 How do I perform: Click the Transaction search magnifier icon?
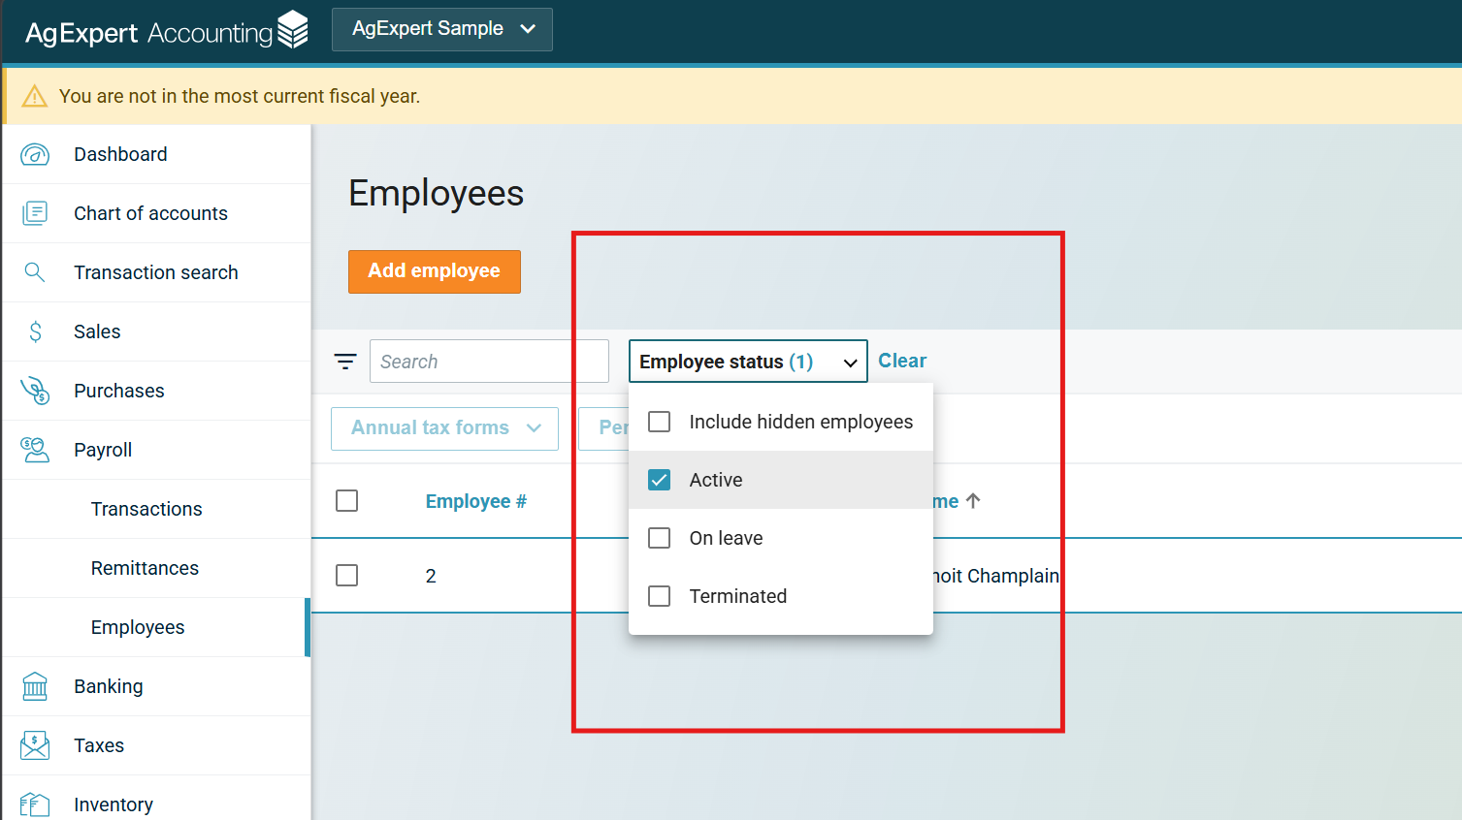35,272
